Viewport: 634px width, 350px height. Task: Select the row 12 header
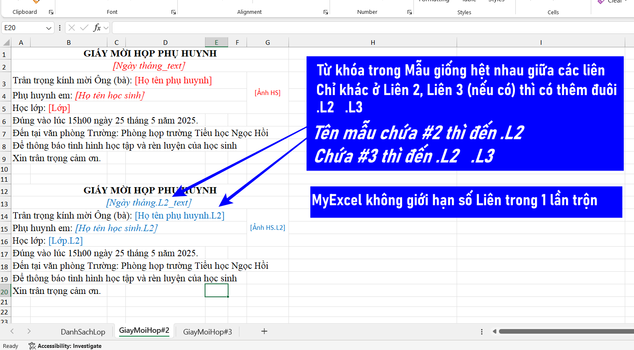(5, 191)
